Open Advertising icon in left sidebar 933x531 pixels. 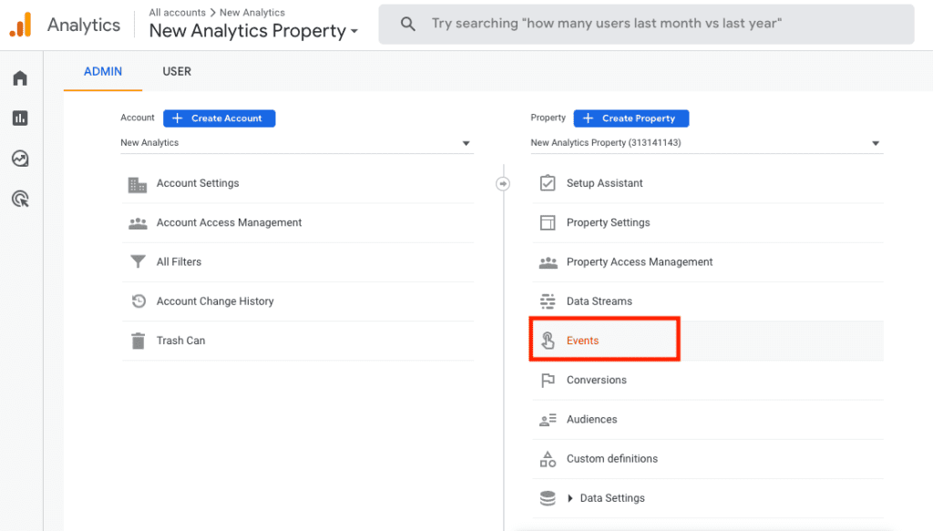tap(20, 199)
